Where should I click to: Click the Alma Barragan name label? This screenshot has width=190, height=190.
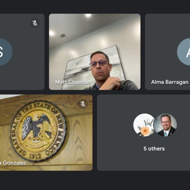170,82
